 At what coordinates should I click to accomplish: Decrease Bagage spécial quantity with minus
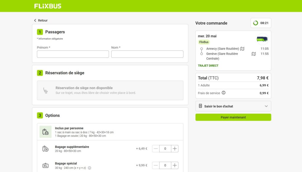tap(156, 165)
